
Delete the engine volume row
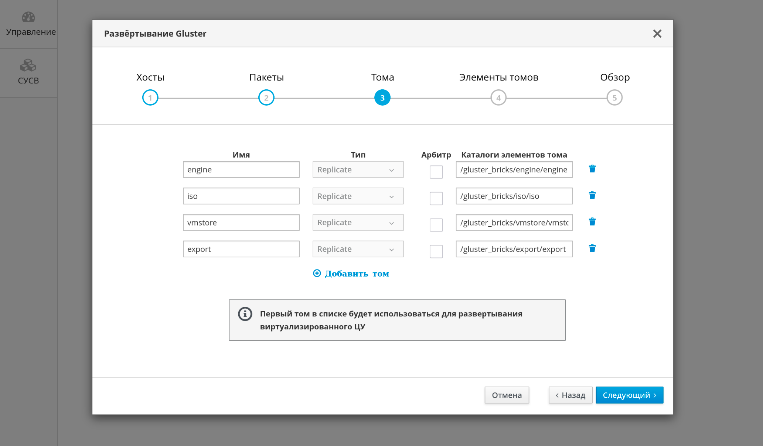[592, 169]
